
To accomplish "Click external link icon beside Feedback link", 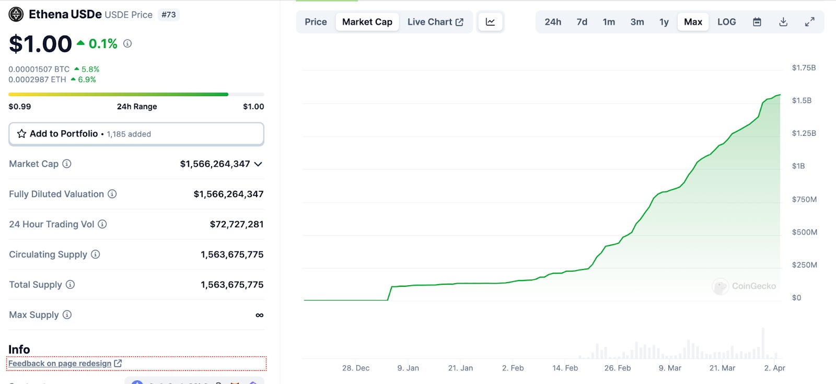I will coord(118,363).
